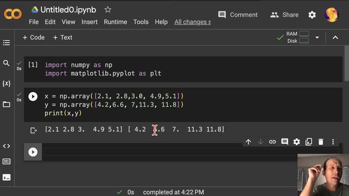Viewport: 349px width, 196px height.
Task: Open the View menu
Action: 68,22
